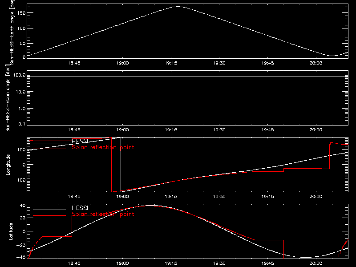Select tick 1.0 on Sun-HESSI-Moon angle axis

tap(22, 109)
